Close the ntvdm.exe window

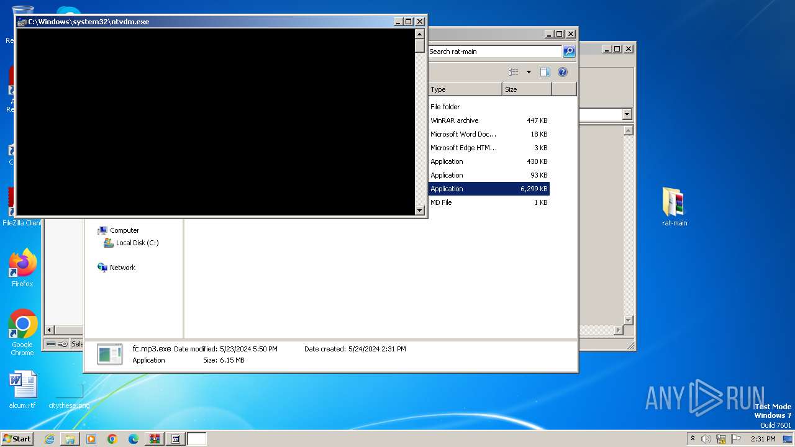point(419,22)
